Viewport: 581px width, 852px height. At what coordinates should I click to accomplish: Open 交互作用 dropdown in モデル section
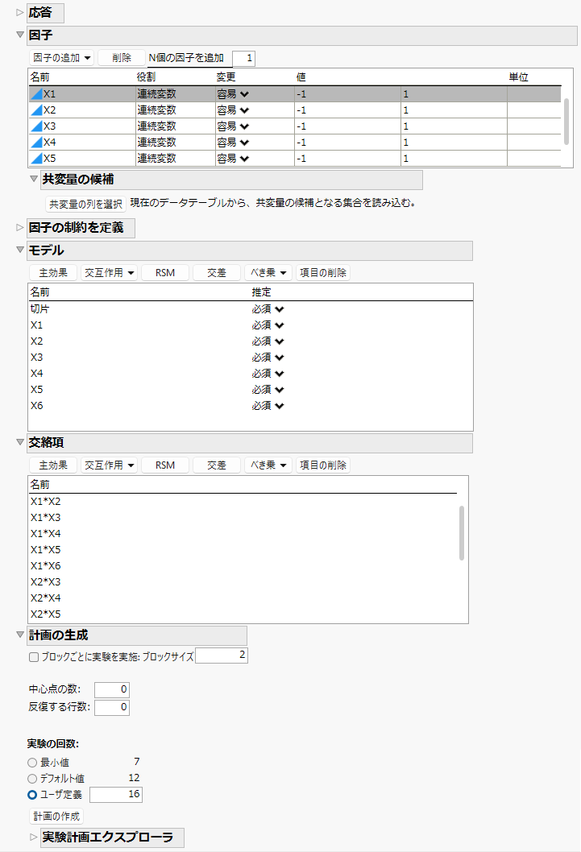coord(110,273)
